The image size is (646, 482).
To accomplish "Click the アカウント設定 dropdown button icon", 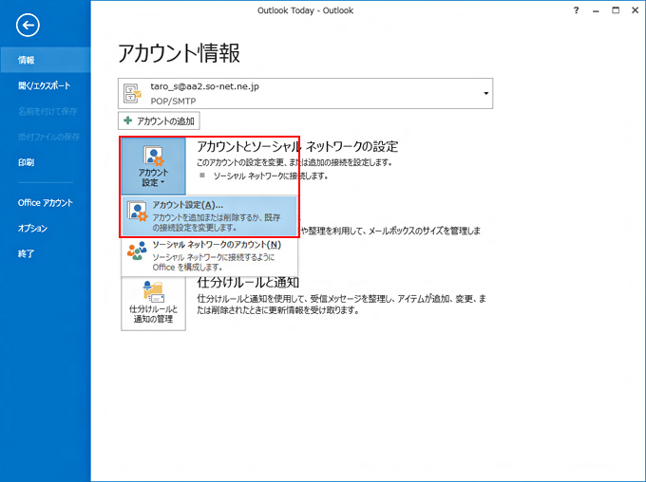I will (x=153, y=165).
